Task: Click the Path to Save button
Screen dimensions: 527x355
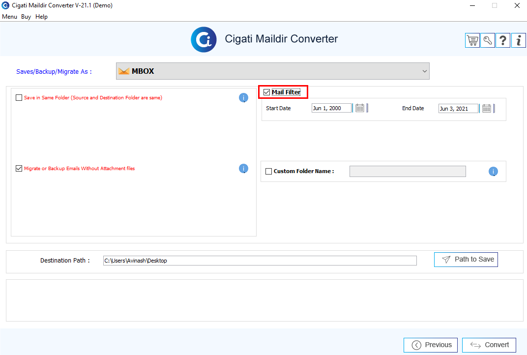Action: pos(466,260)
